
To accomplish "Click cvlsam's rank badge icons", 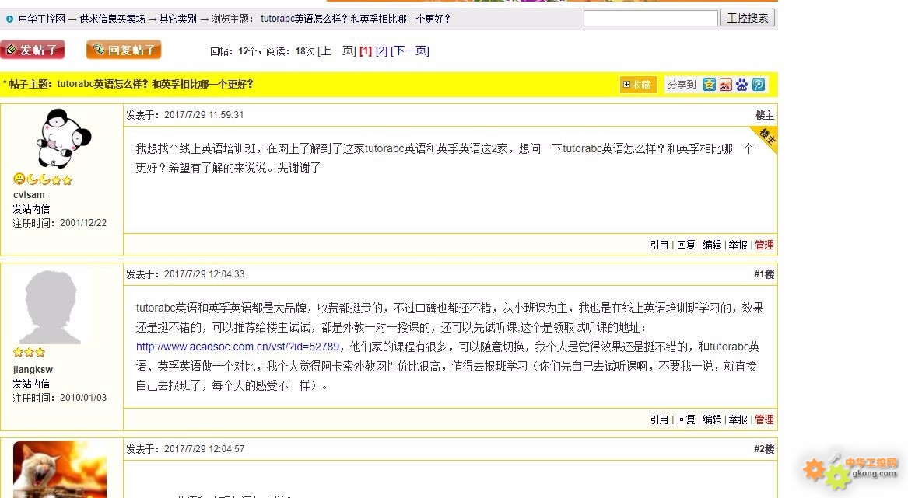I will [x=43, y=180].
